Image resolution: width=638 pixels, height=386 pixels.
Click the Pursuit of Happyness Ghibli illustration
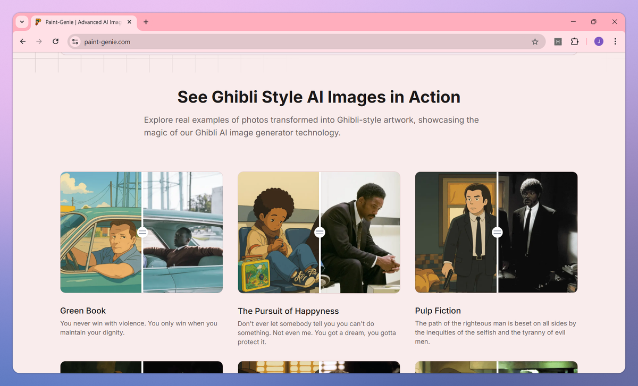pos(278,232)
